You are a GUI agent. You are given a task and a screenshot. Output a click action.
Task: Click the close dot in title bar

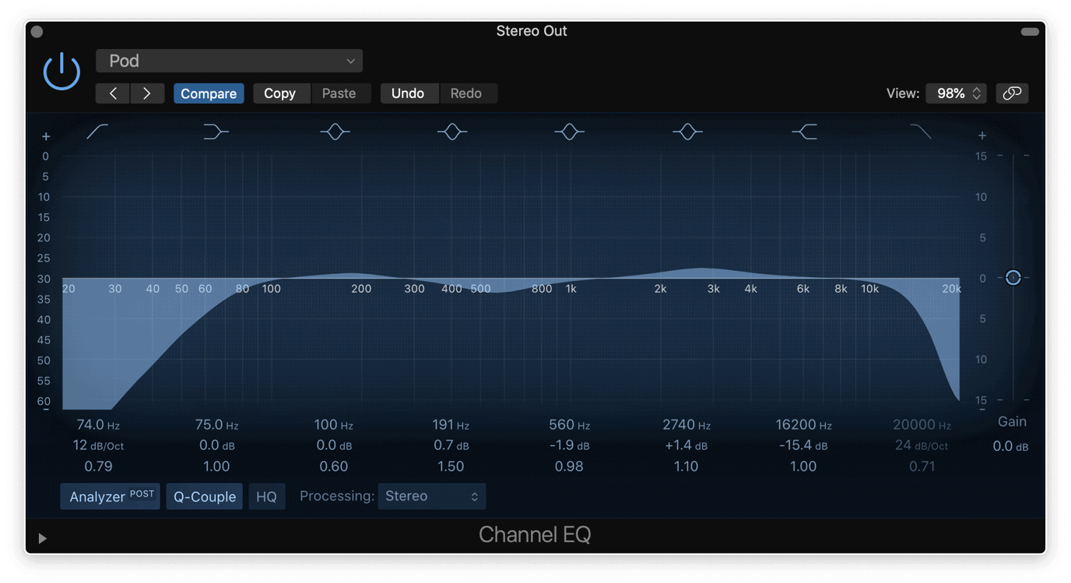[x=37, y=32]
